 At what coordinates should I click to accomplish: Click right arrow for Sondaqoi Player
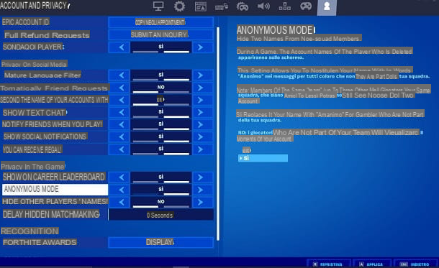pyautogui.click(x=200, y=47)
